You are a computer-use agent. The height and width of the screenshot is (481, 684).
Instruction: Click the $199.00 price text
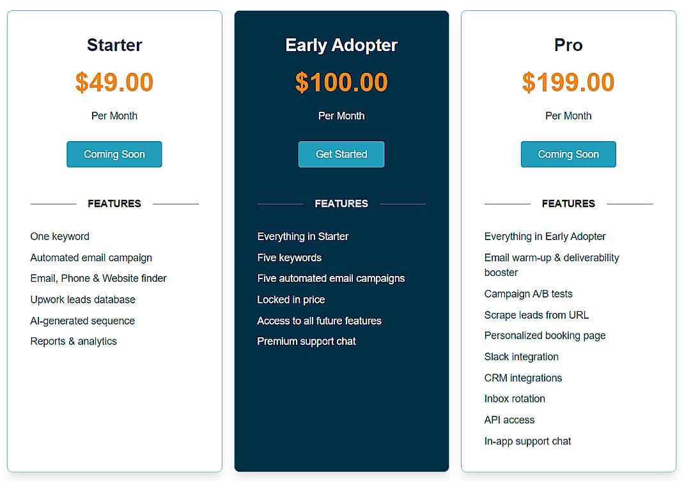tap(568, 82)
